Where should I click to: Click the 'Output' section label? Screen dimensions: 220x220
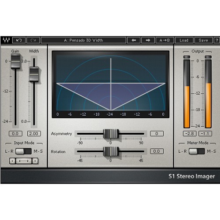pos(198,51)
